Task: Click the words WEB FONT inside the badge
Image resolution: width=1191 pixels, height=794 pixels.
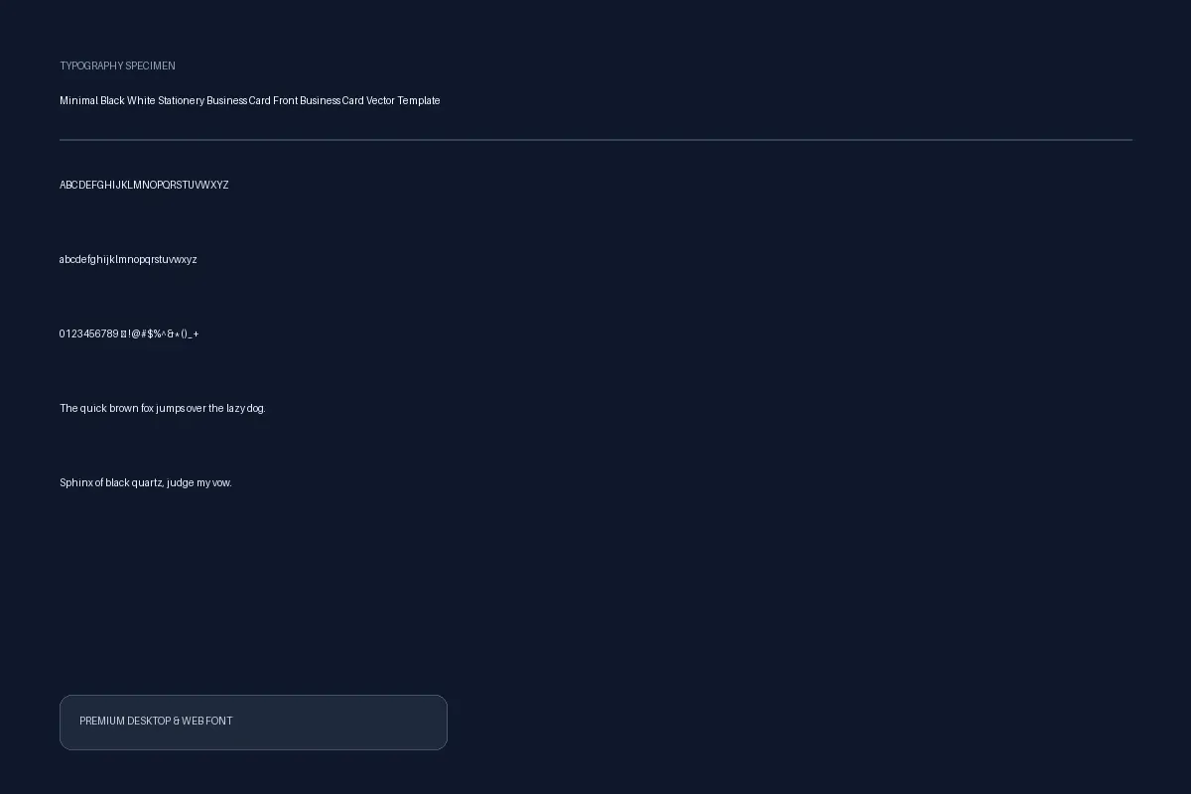Action: click(207, 721)
